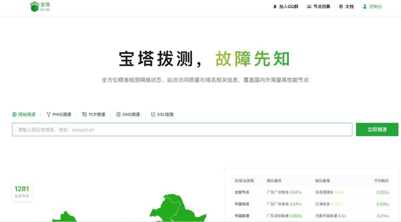Click the TCP测速 route icon
The image size is (401, 222).
(x=84, y=115)
